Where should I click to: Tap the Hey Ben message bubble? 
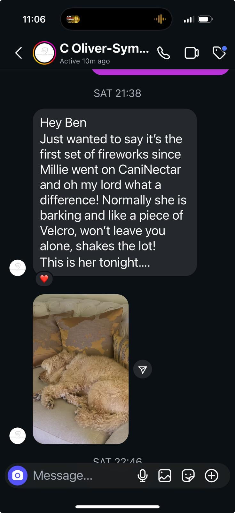[114, 192]
